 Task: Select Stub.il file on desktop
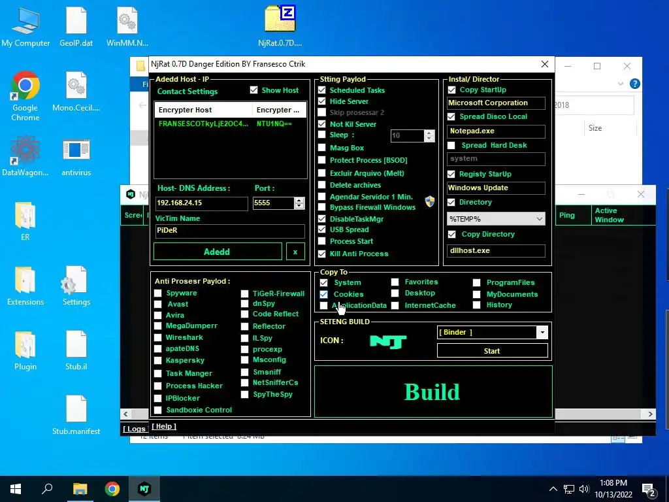pos(76,351)
